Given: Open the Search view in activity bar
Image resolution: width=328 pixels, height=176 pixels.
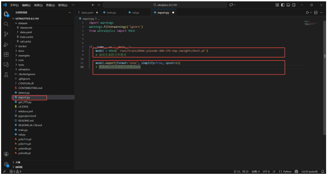Looking at the screenshot, I should (6, 24).
